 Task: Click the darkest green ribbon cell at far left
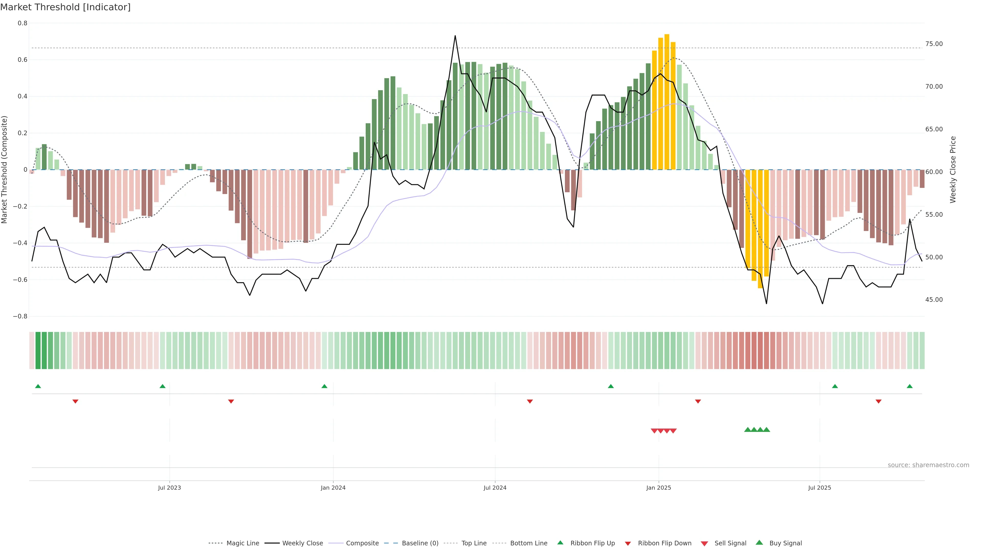pyautogui.click(x=38, y=350)
